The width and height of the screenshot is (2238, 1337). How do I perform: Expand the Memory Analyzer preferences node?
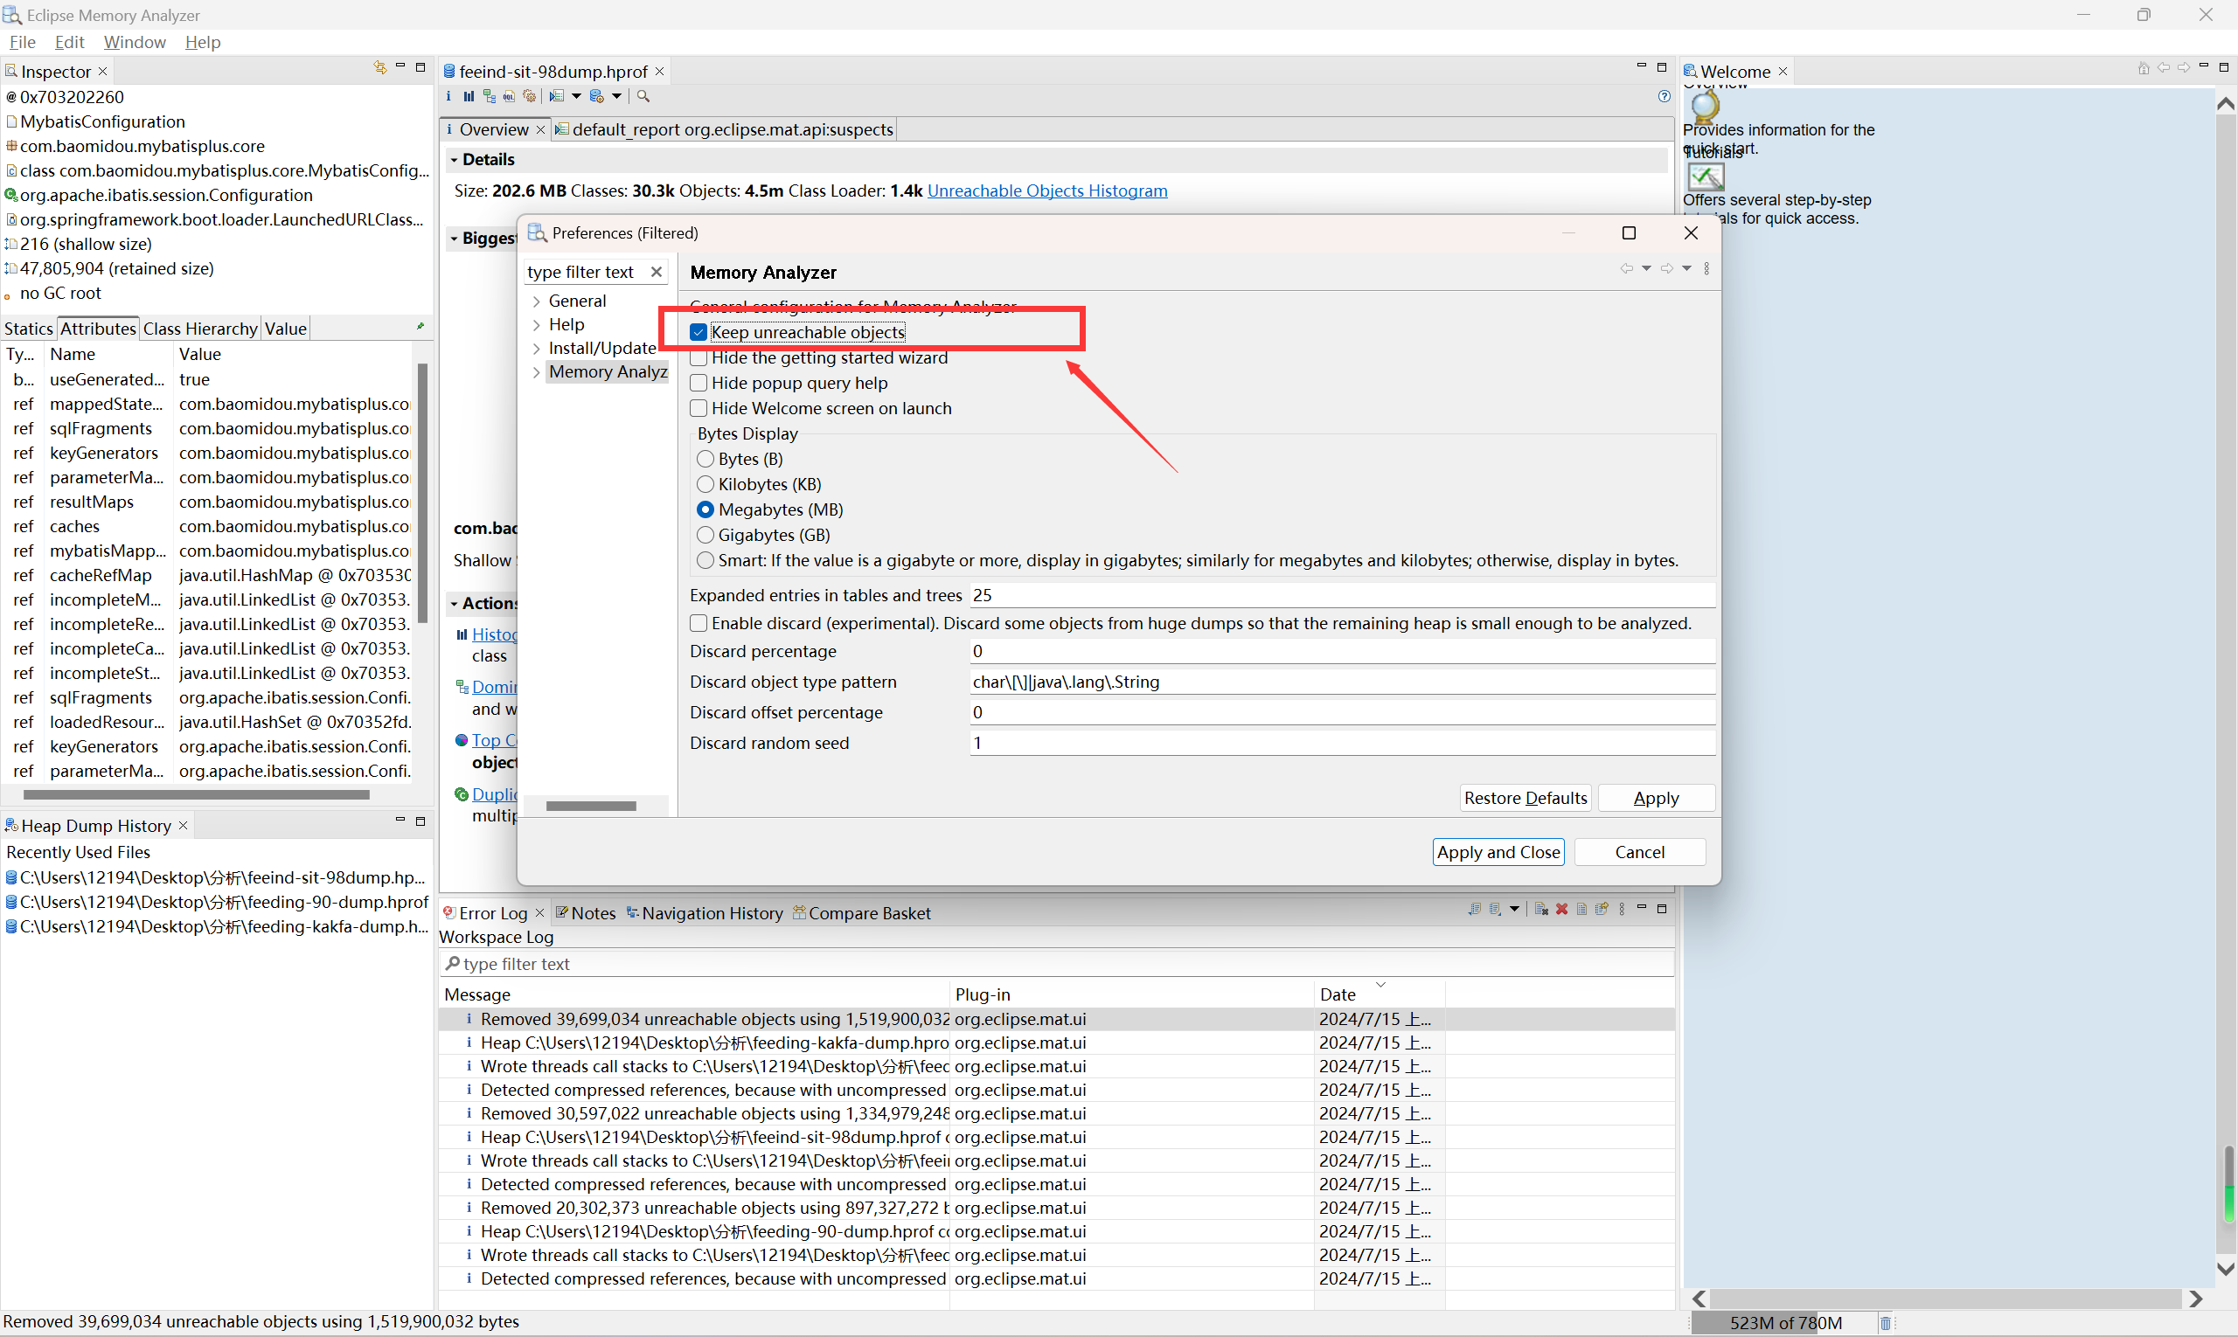click(536, 372)
